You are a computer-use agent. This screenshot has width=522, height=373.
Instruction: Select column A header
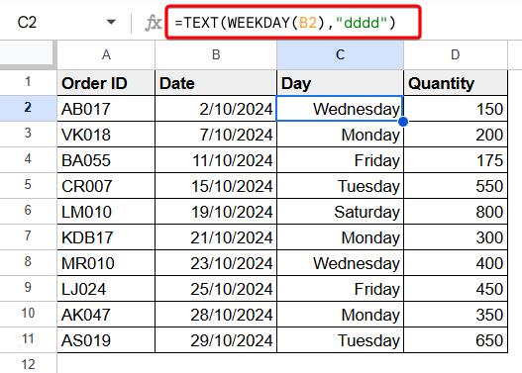click(106, 55)
